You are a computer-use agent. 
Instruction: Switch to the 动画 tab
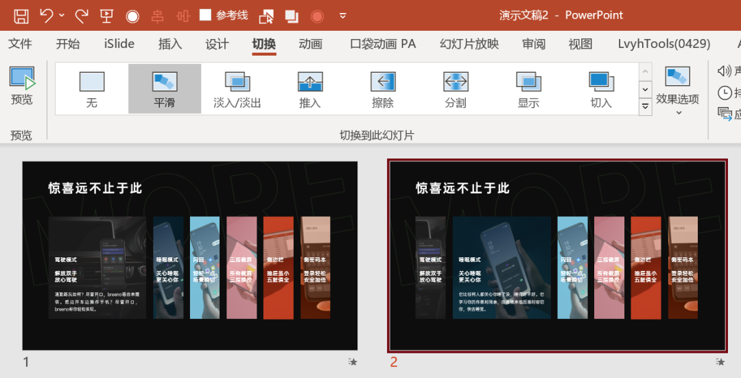click(x=311, y=44)
